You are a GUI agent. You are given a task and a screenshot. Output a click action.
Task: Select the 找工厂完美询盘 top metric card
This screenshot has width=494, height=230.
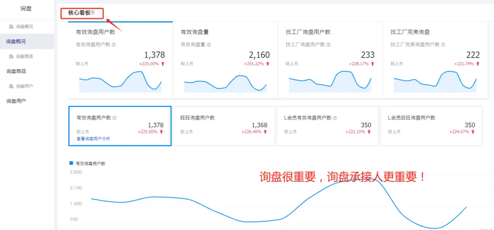point(435,60)
